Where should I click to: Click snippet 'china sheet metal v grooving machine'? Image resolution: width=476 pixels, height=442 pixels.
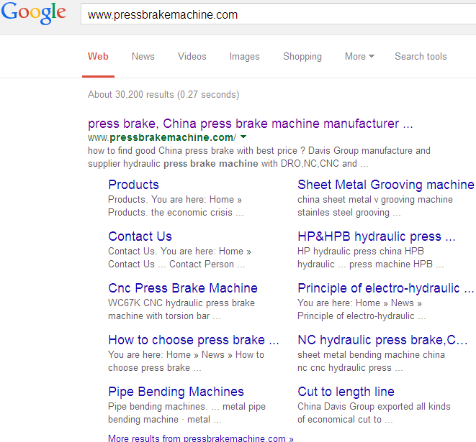[x=375, y=200]
